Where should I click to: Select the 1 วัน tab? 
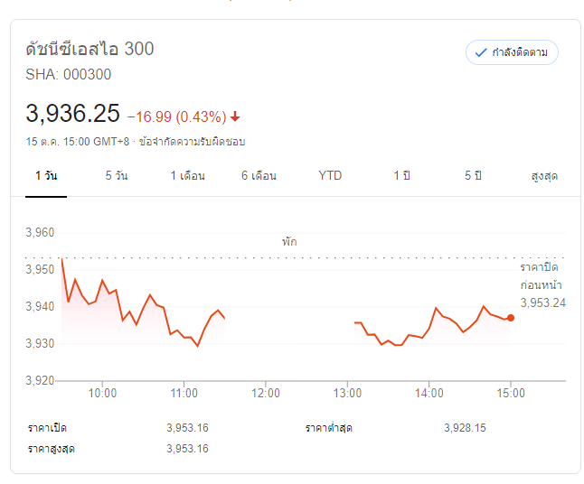45,175
